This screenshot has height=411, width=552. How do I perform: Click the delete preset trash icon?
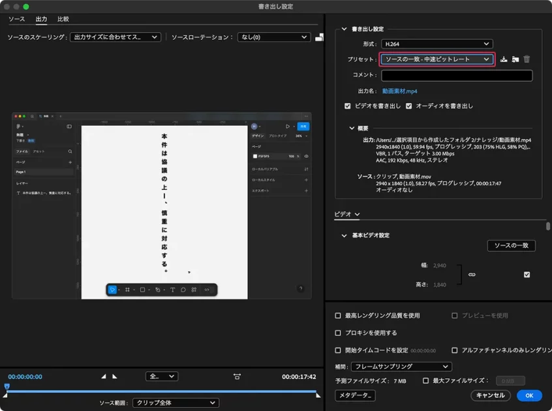pos(527,59)
